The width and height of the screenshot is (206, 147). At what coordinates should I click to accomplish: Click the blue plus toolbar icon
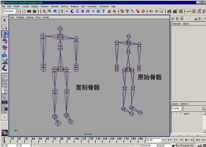[67, 11]
